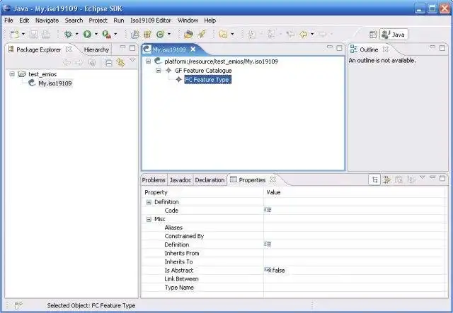Switch to the Package Explorer tab
This screenshot has width=453, height=313.
click(39, 49)
